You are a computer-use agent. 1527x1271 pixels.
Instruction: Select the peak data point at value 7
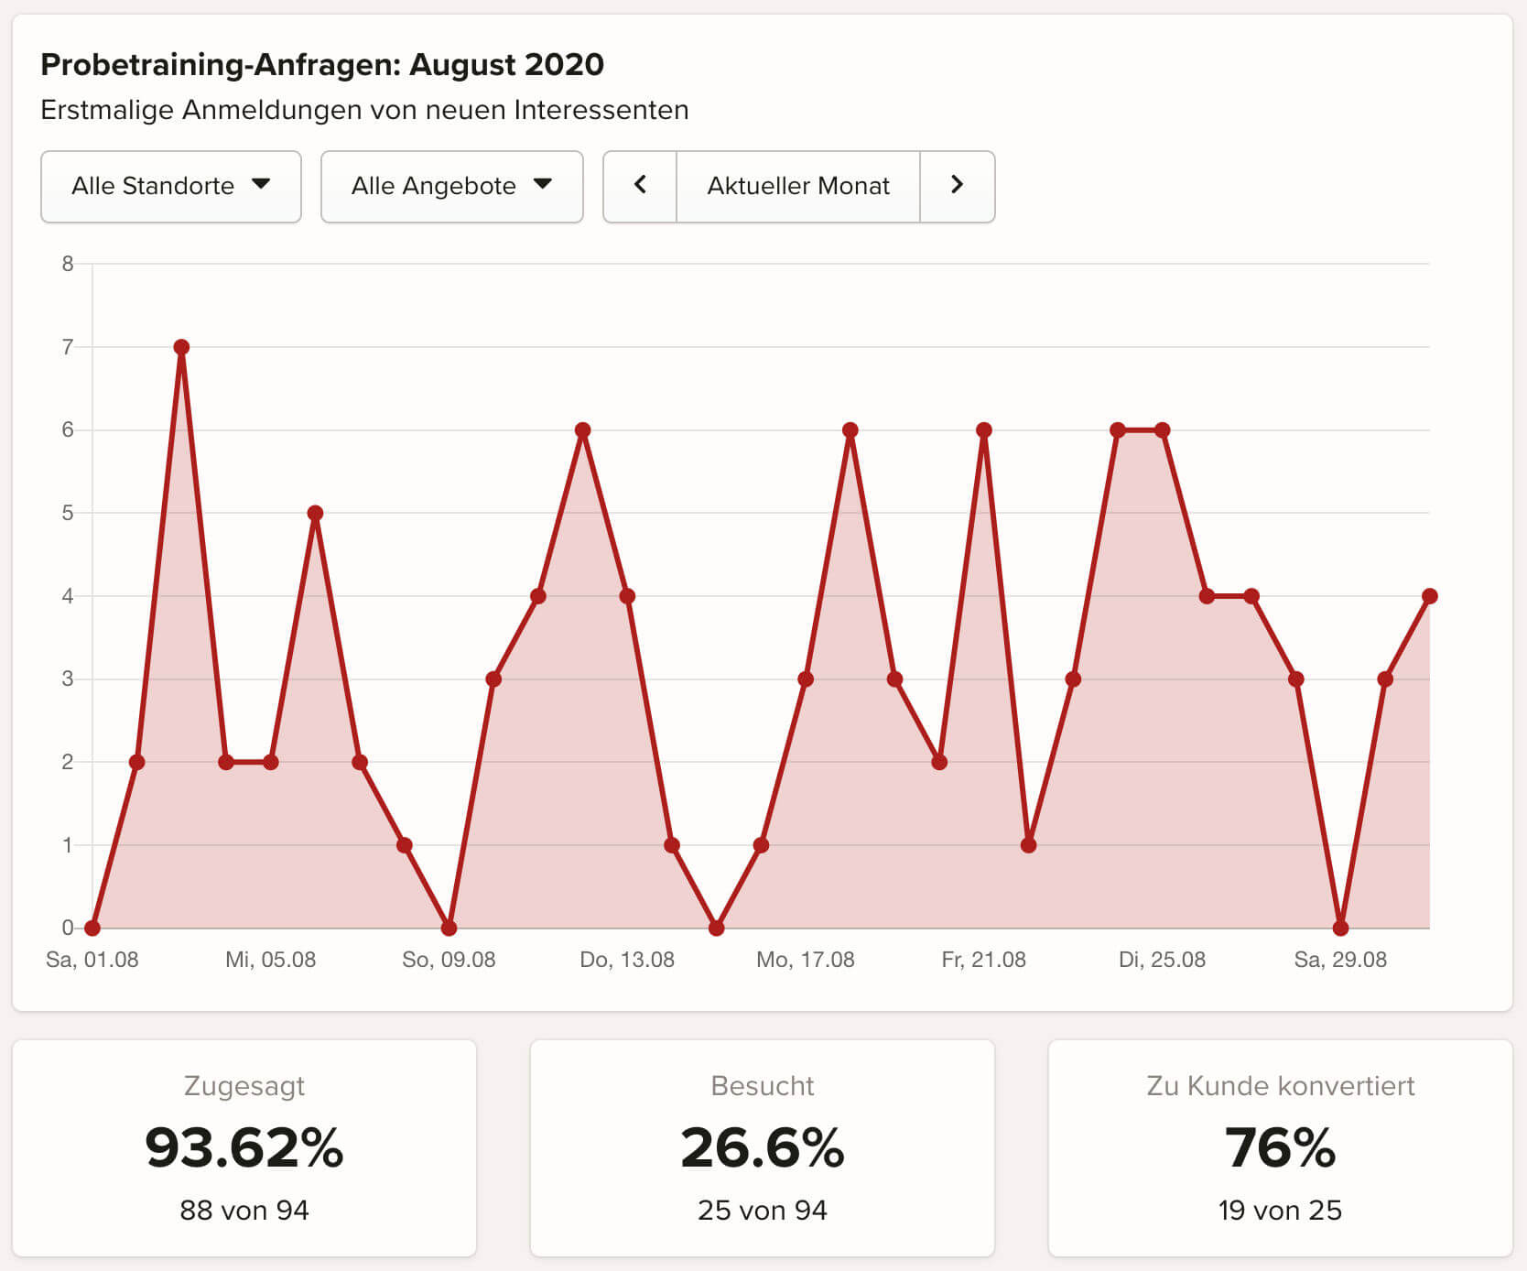click(x=181, y=347)
